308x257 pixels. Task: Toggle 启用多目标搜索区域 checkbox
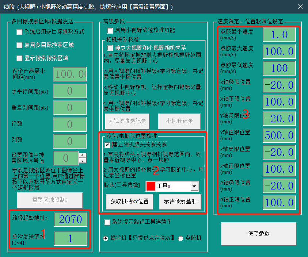point(20,45)
